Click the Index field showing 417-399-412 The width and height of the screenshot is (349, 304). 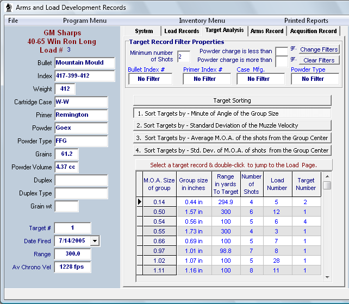[85, 76]
